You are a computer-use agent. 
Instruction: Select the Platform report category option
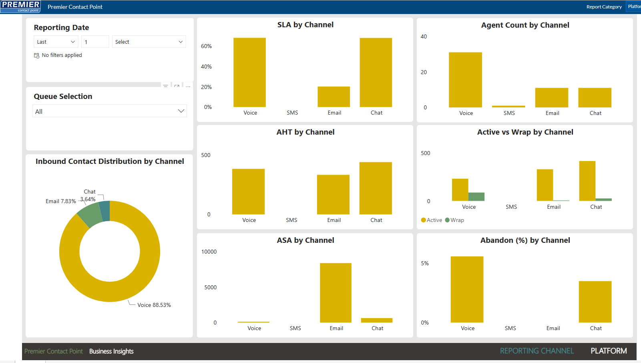[634, 6]
